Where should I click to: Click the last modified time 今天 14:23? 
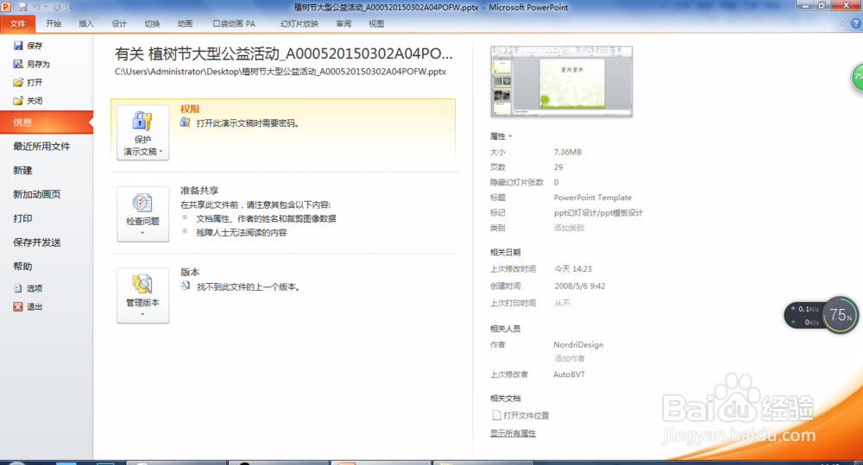pyautogui.click(x=573, y=269)
